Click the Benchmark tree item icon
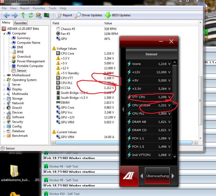216x196 pixels. click(x=9, y=136)
